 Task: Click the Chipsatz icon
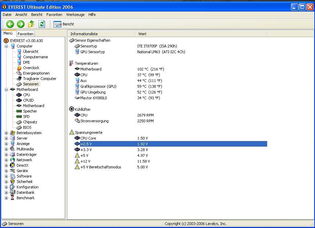tap(19, 122)
